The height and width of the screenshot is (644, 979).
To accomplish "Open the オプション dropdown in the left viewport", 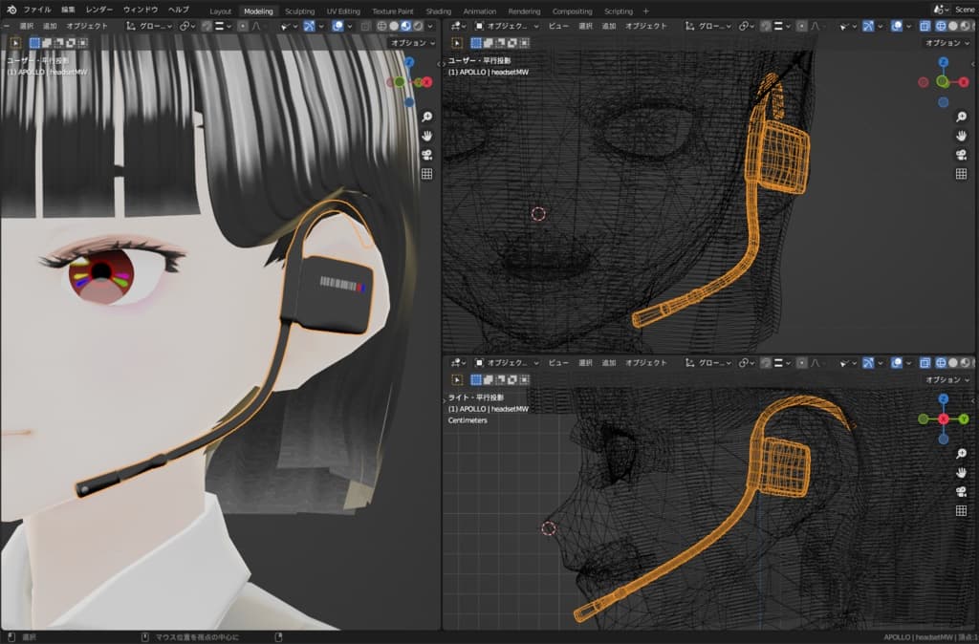I will tap(413, 43).
